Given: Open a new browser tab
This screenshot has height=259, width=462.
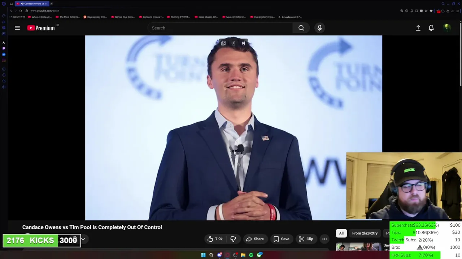Looking at the screenshot, I should 51,4.
